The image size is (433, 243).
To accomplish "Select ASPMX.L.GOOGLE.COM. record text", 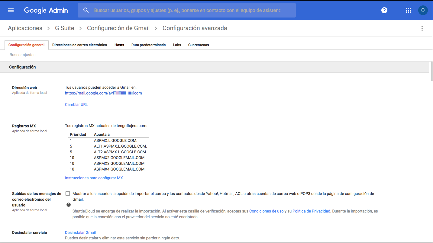I will [116, 141].
